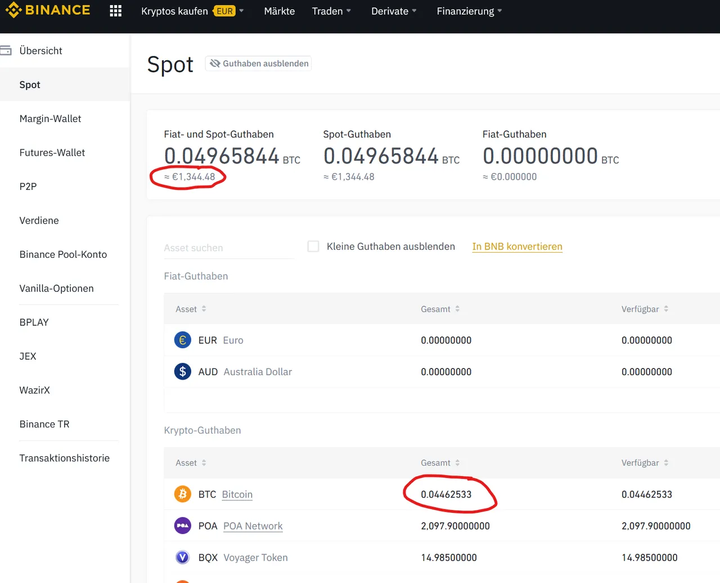Expand the Derivate menu
This screenshot has height=583, width=720.
pos(394,11)
